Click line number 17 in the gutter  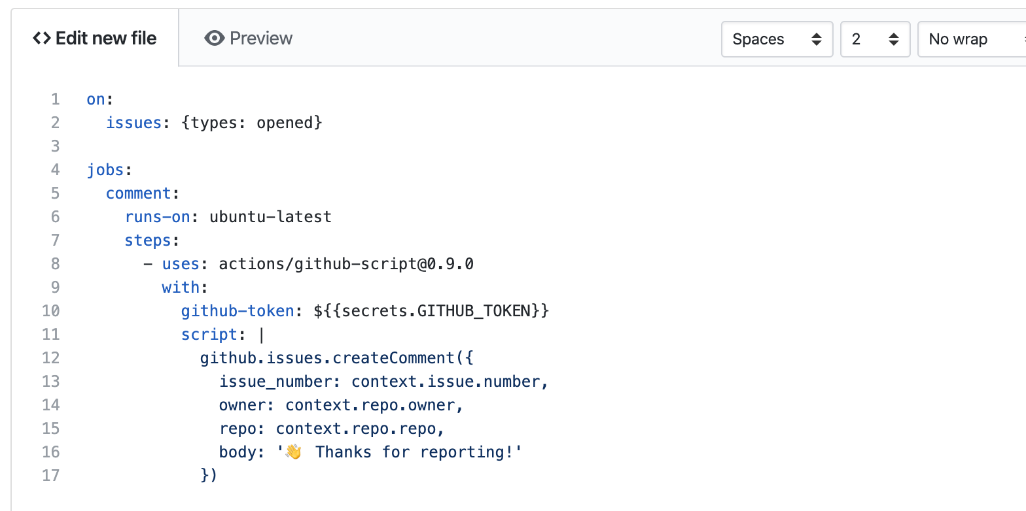(50, 476)
